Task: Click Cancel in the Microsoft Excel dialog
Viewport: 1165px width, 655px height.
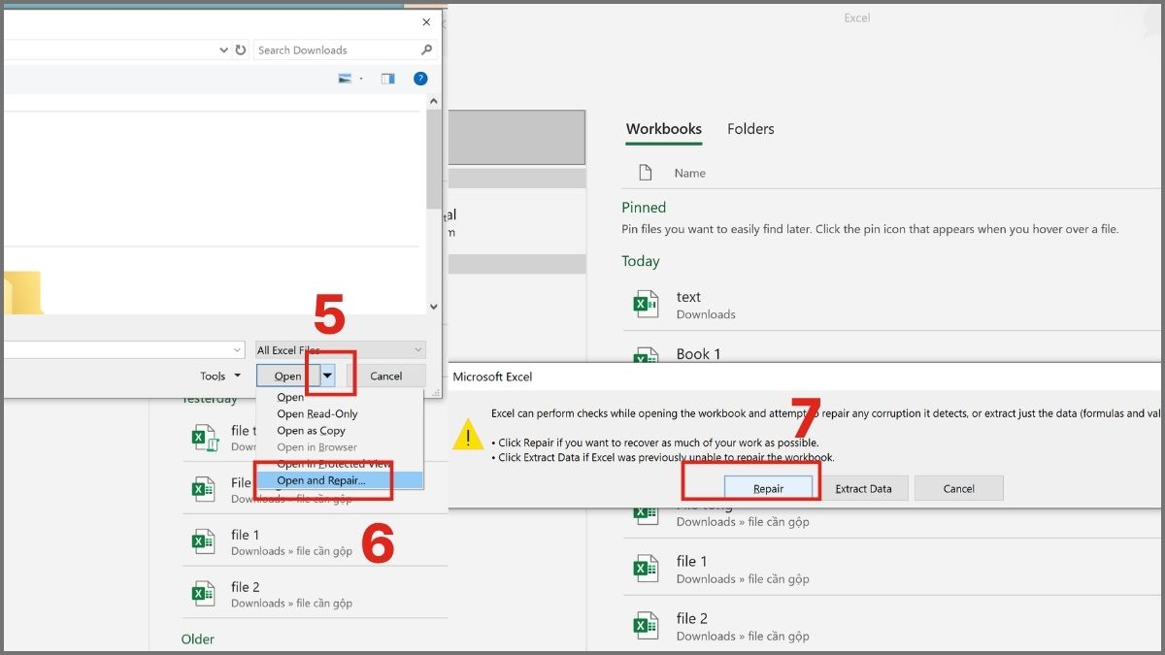Action: click(x=959, y=489)
